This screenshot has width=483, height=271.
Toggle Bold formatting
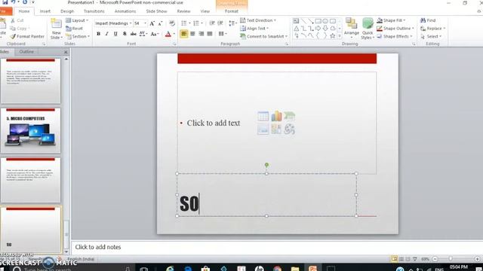(98, 34)
